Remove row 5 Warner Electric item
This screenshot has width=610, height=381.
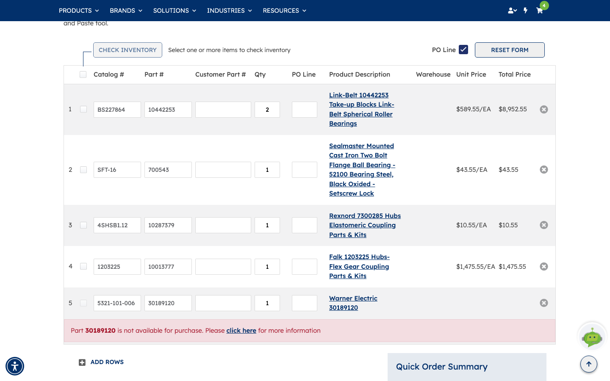point(544,303)
